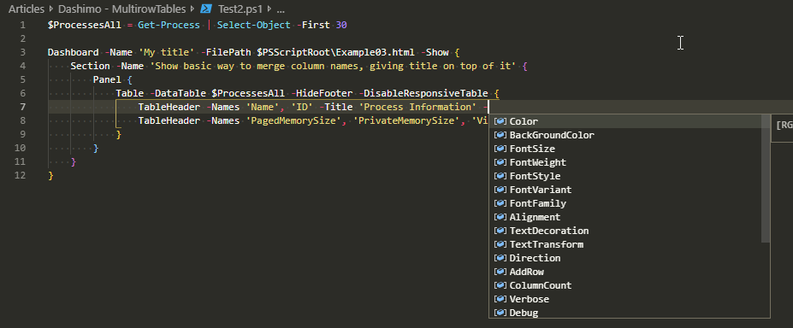Viewport: 793px width, 328px height.
Task: Click the variable icon beside BackGroundColor
Action: coord(500,135)
